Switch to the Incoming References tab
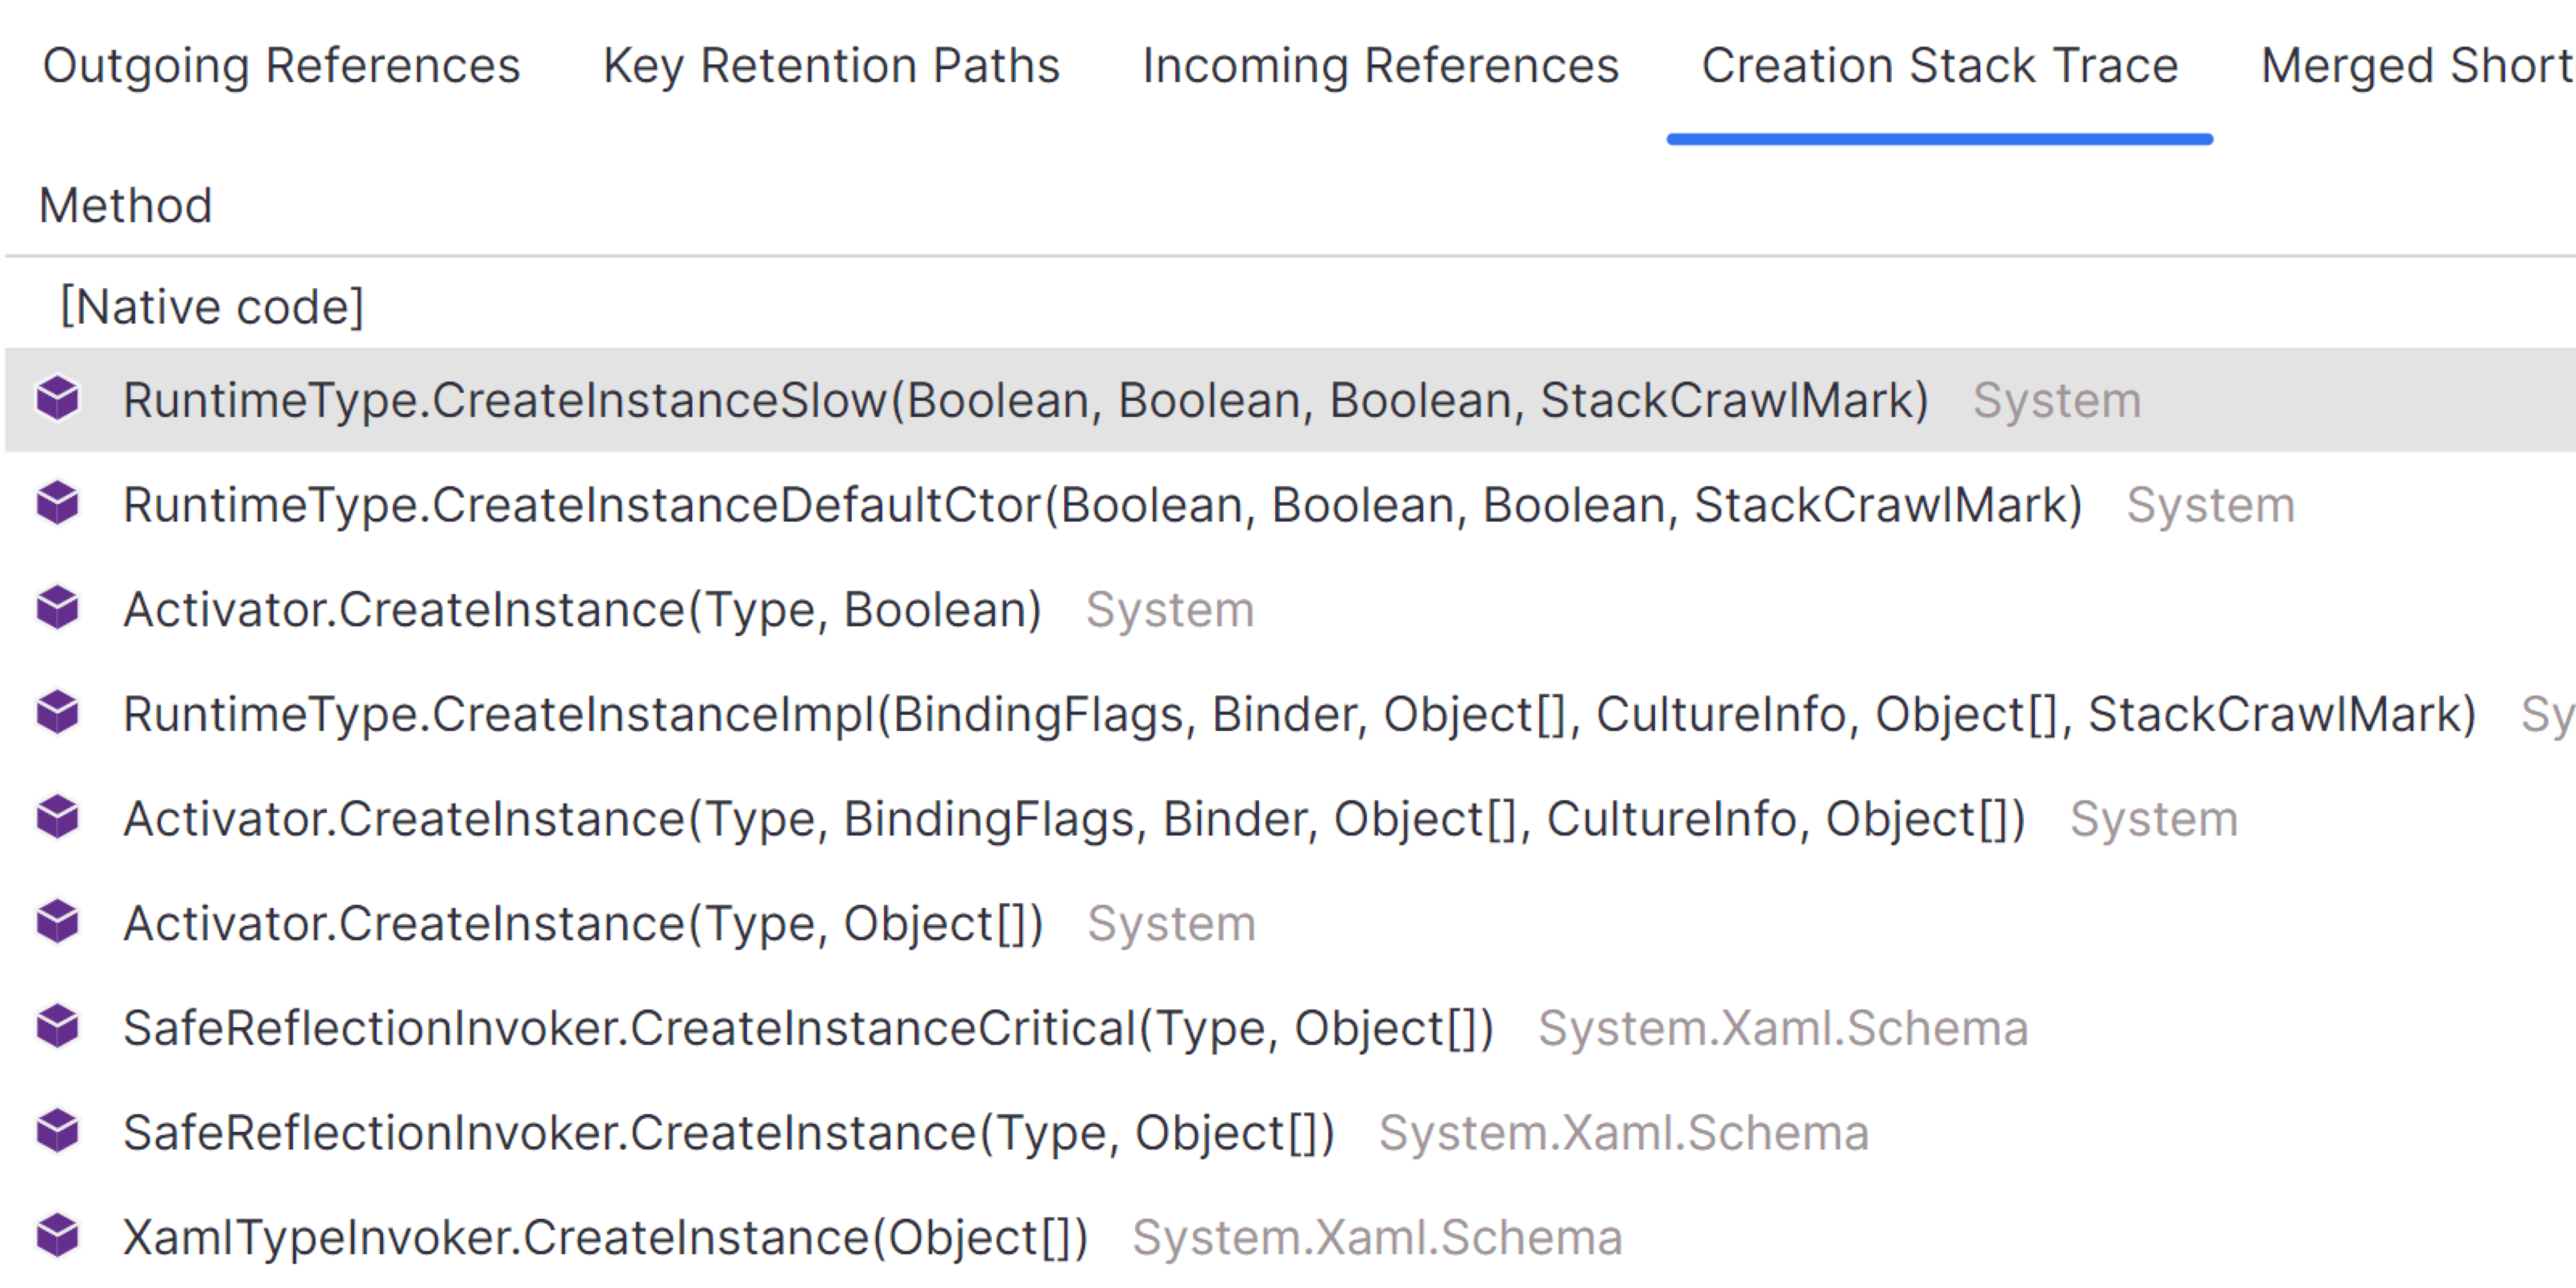The height and width of the screenshot is (1288, 2576). (1380, 66)
